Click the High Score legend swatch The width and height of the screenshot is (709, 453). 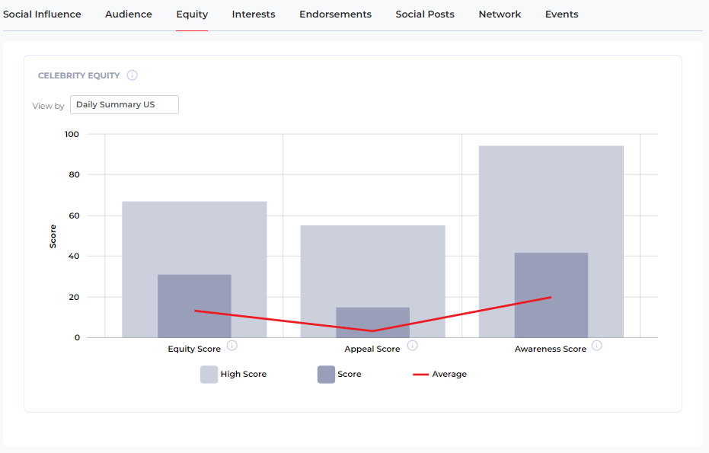tap(209, 374)
